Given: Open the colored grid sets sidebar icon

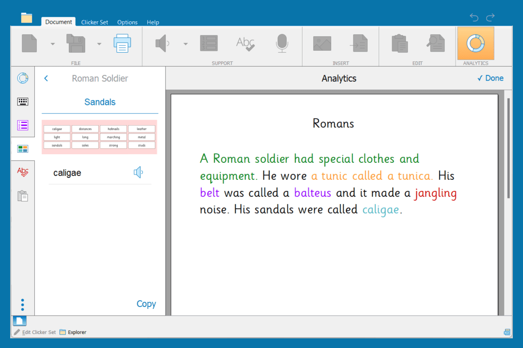Looking at the screenshot, I should pyautogui.click(x=23, y=148).
